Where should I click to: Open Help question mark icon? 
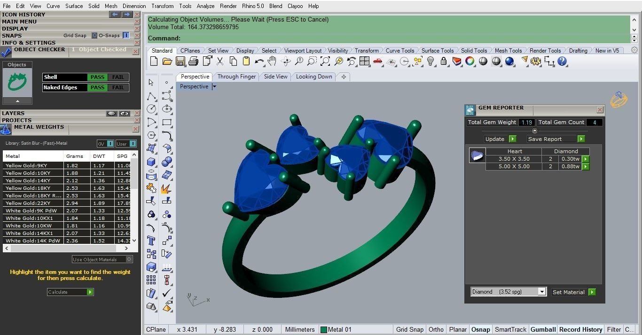click(x=562, y=61)
